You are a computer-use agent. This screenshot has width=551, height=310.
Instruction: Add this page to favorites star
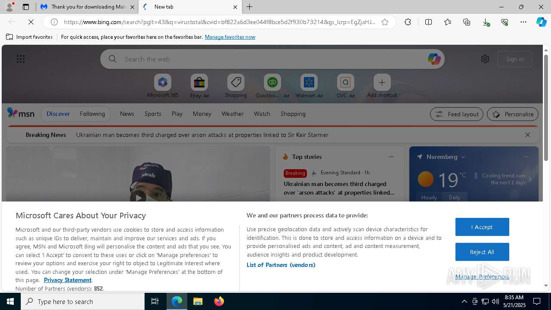385,22
